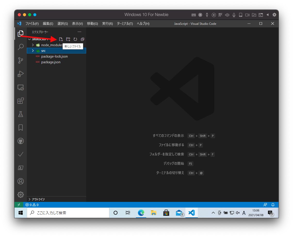Click the keyboard icon in VM toolbar
Screen dimensions: 293x237
coord(194,15)
